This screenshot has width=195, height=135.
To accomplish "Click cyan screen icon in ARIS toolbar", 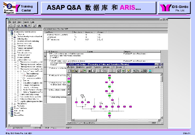I will pyautogui.click(x=150, y=71).
